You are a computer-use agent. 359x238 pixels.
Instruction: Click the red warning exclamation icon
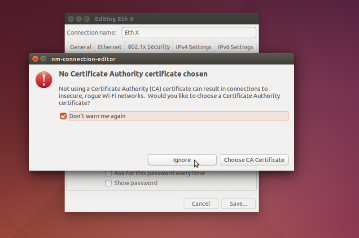pos(44,80)
